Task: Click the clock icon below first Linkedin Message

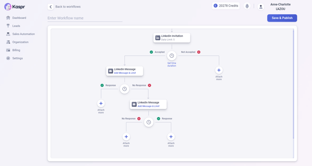Action: click(x=125, y=89)
